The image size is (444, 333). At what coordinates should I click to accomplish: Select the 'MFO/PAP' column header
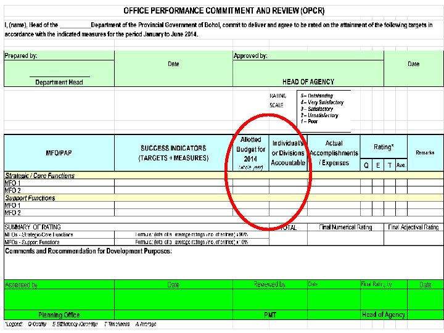tap(59, 153)
